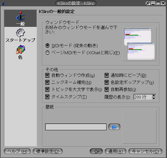Toggle タイムスタンプ checkbox

point(47,97)
